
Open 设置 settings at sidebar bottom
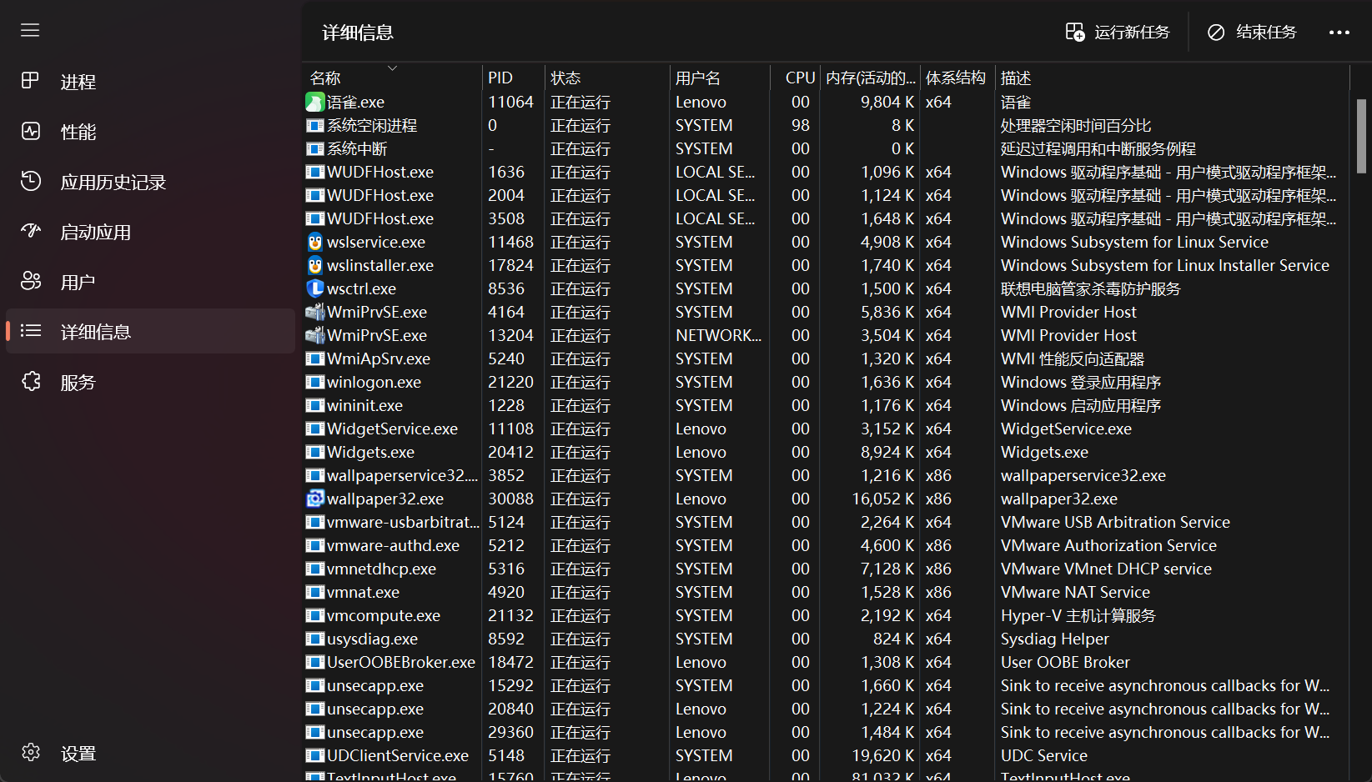coord(150,753)
